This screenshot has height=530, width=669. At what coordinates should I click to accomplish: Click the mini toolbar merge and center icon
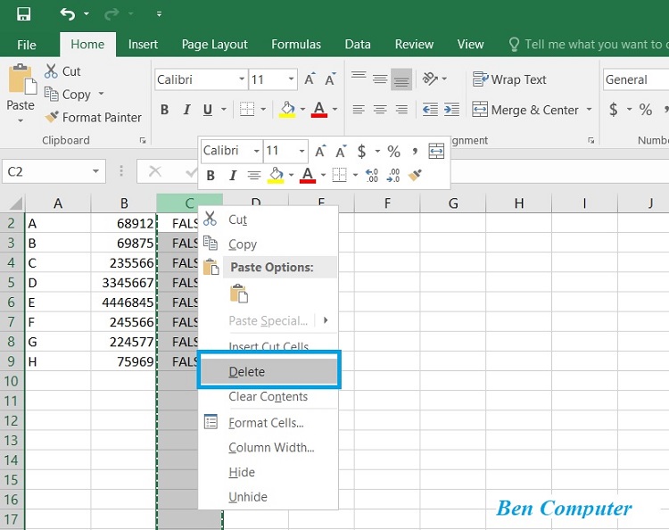point(436,151)
